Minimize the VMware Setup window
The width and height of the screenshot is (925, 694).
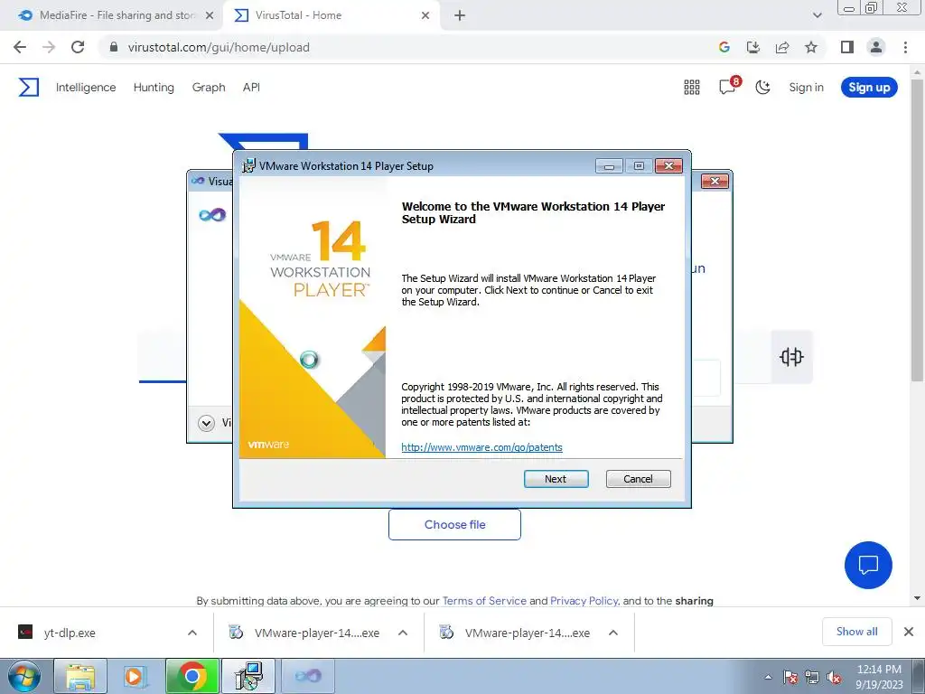(x=609, y=166)
